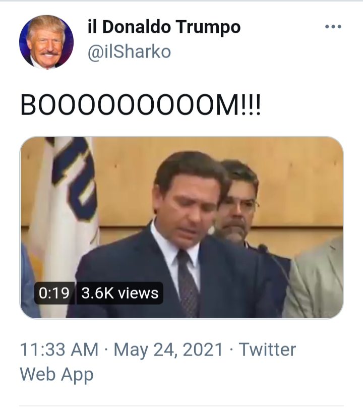
Task: Open the 11:33 AM timestamp link
Action: pyautogui.click(x=59, y=349)
